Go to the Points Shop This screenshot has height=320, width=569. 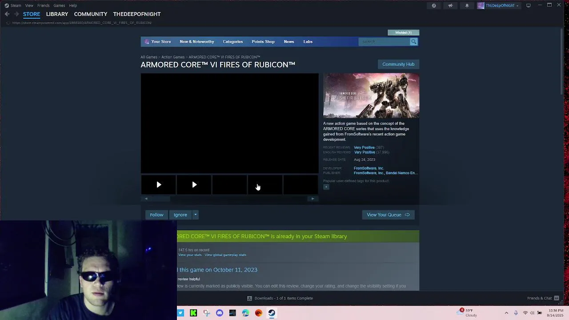click(263, 42)
